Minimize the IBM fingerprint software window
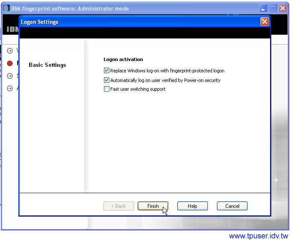293x240 pixels. (263, 8)
